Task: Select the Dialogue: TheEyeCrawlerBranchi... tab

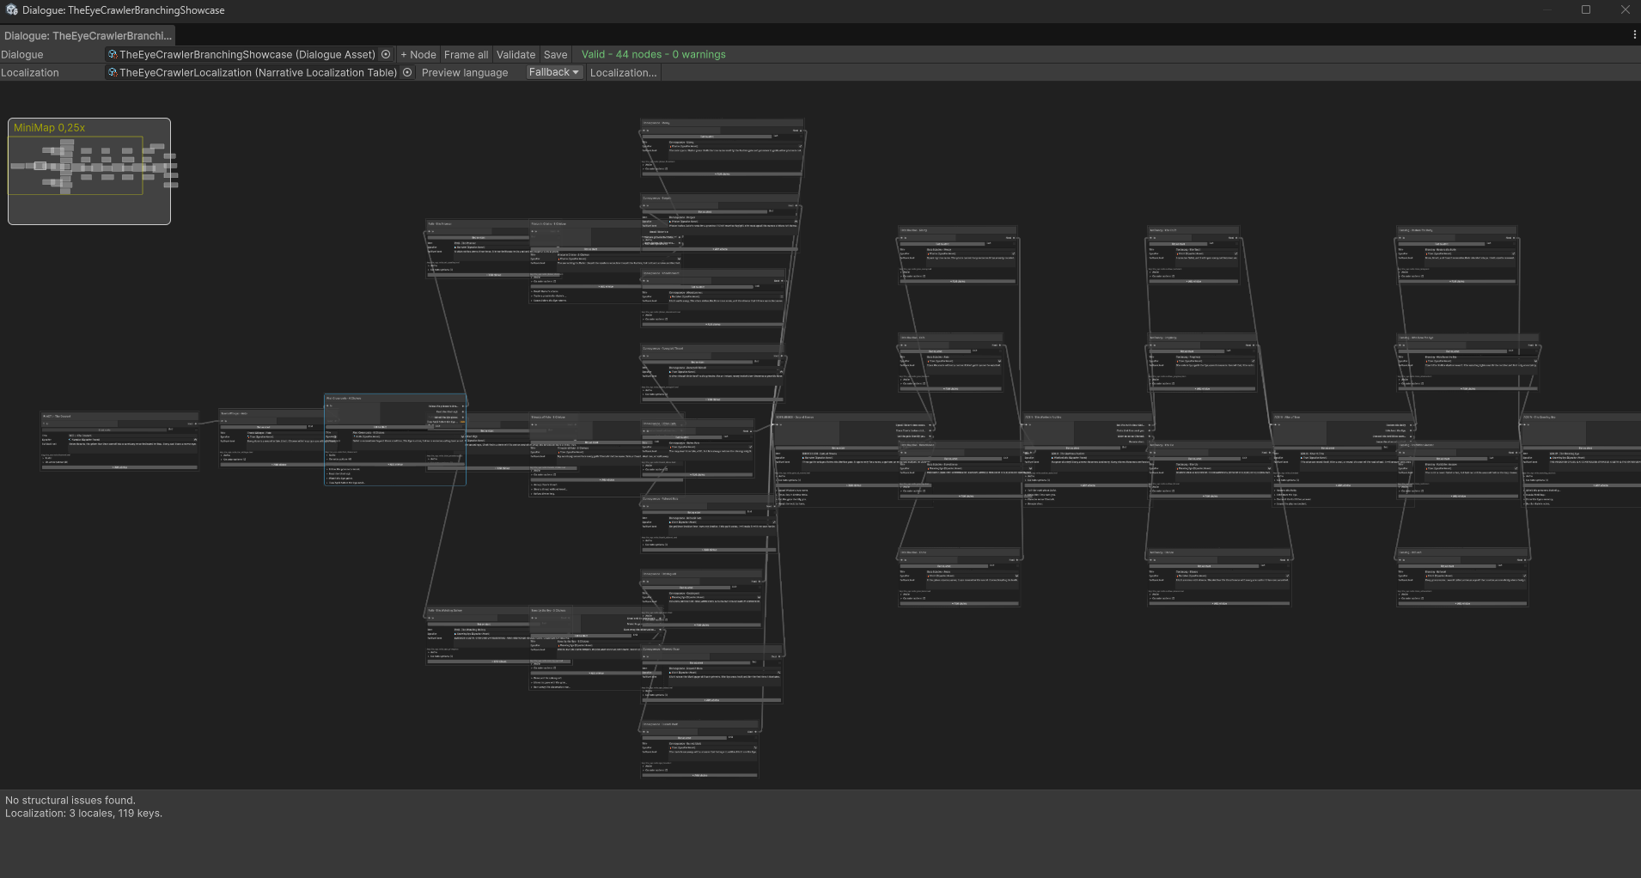Action: pyautogui.click(x=87, y=35)
